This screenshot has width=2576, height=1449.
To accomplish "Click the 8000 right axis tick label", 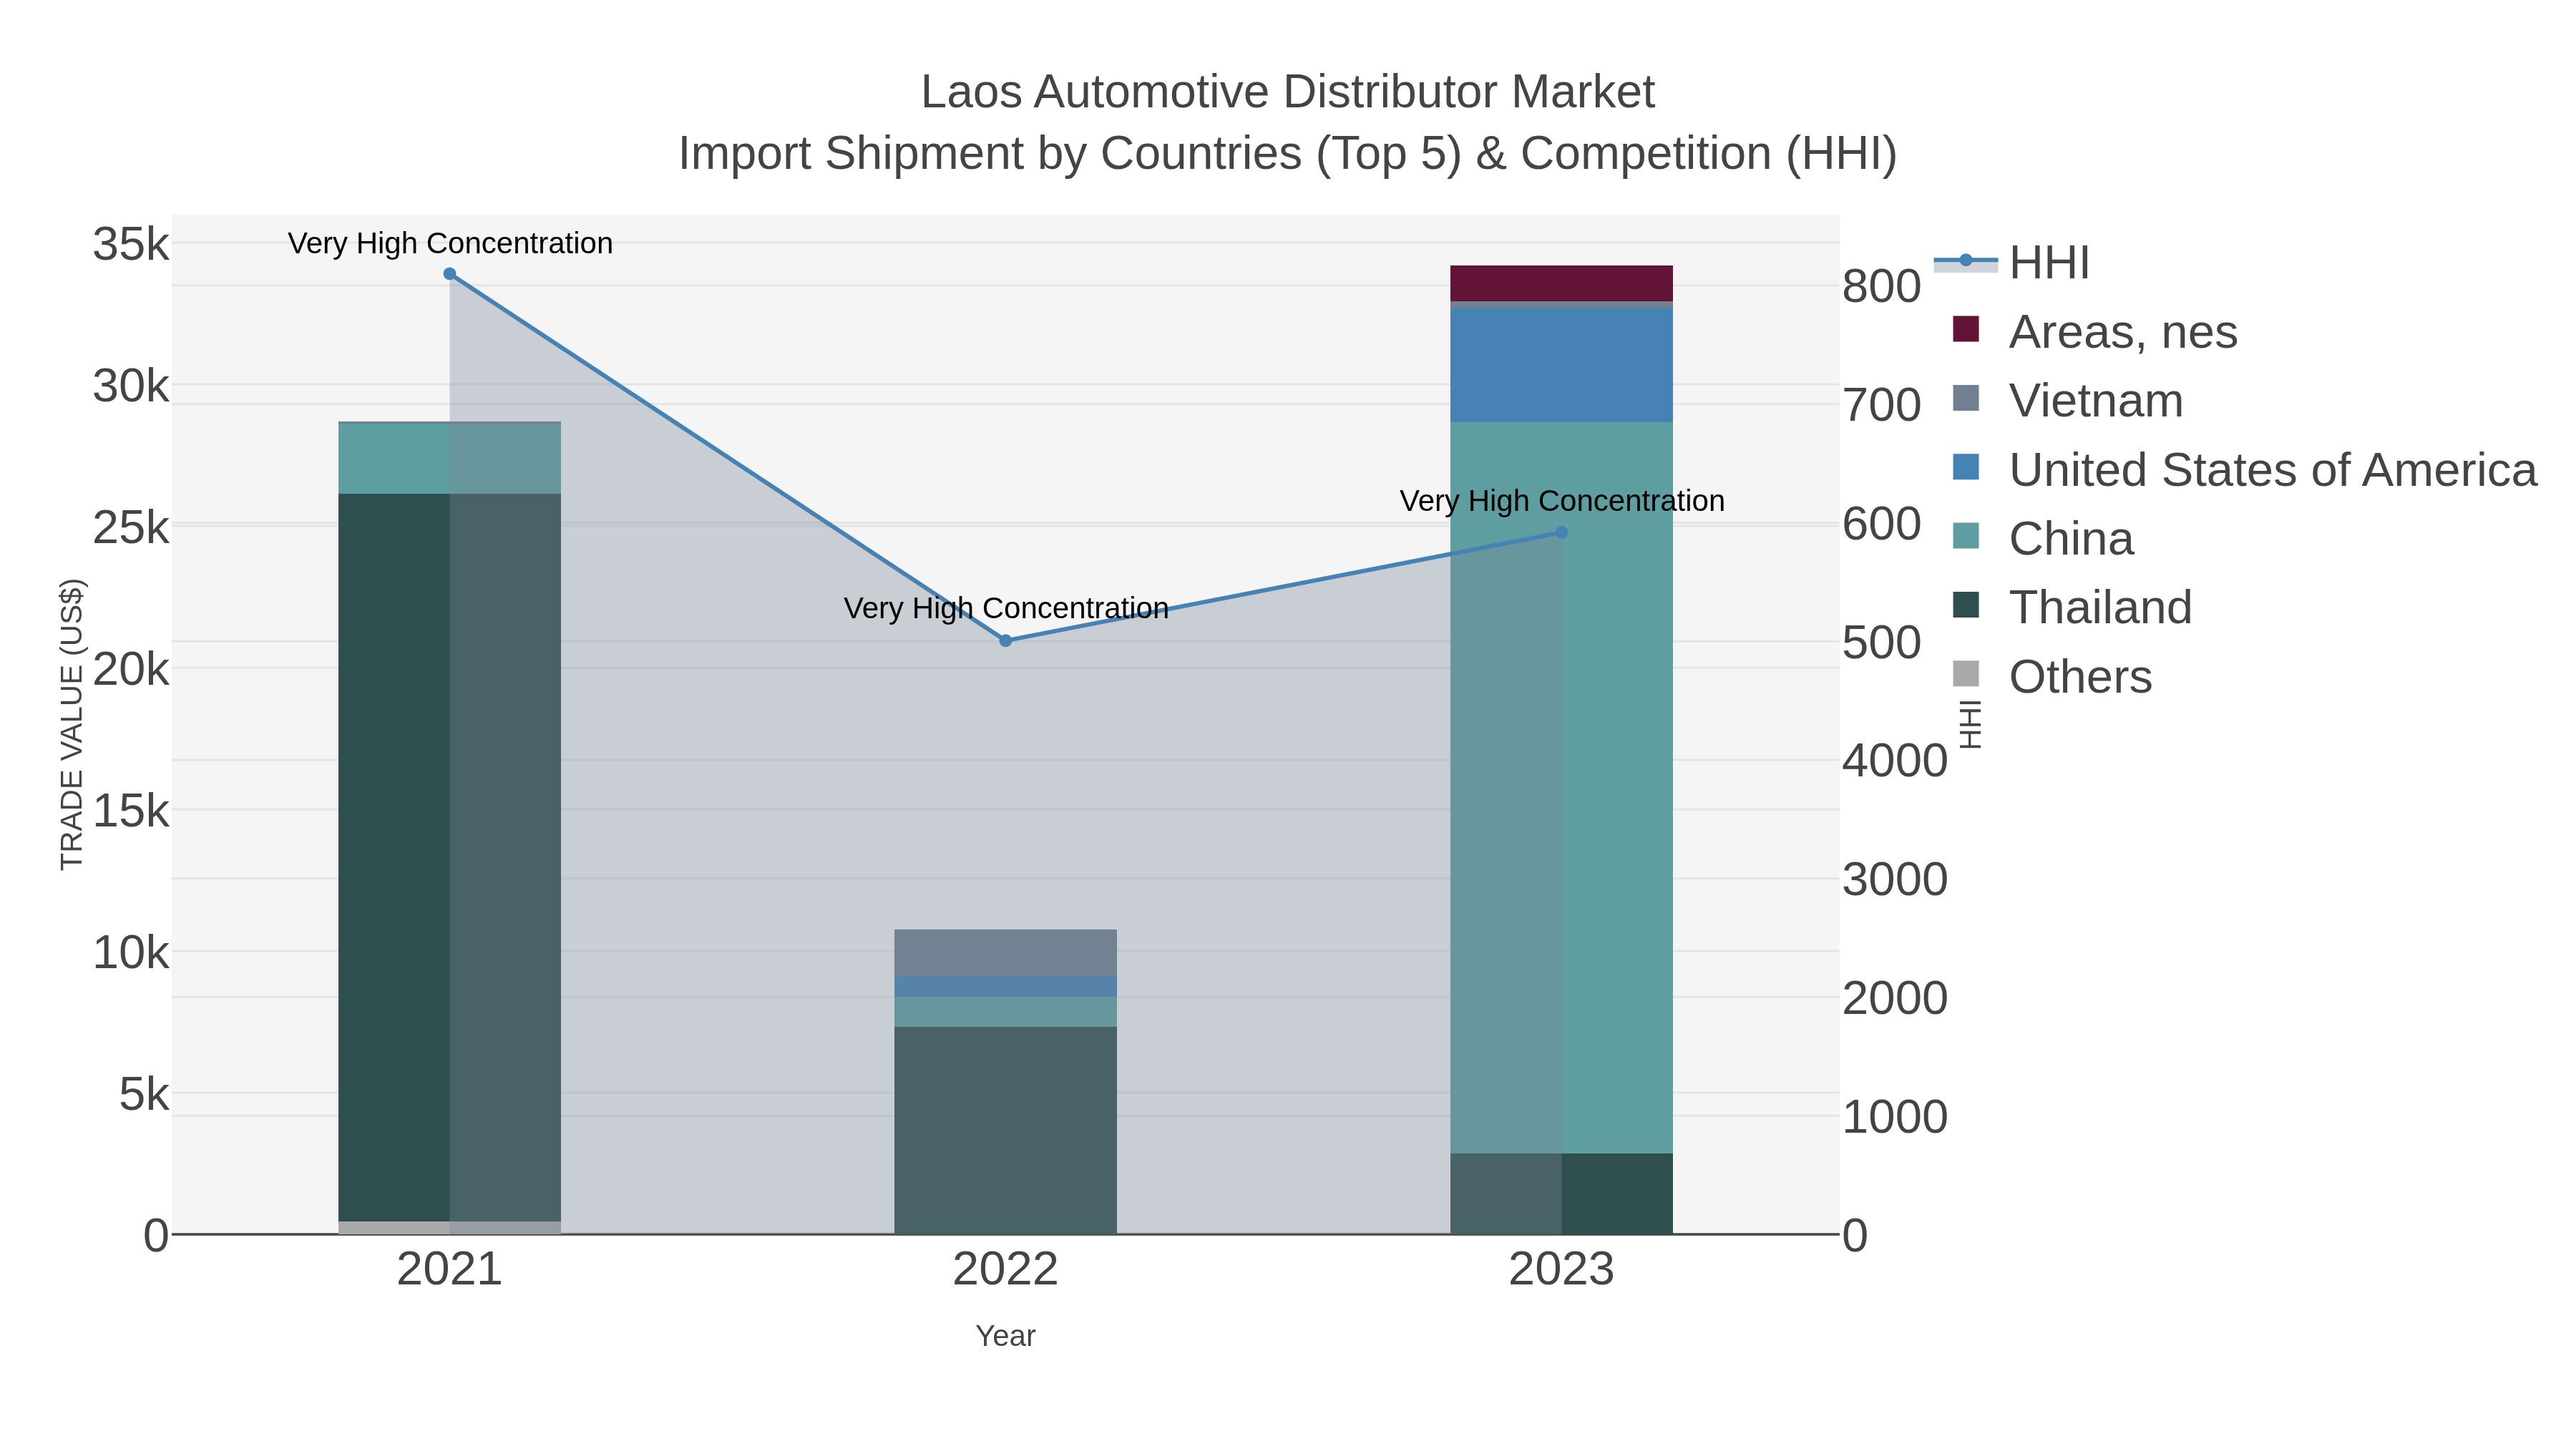I will (1882, 287).
